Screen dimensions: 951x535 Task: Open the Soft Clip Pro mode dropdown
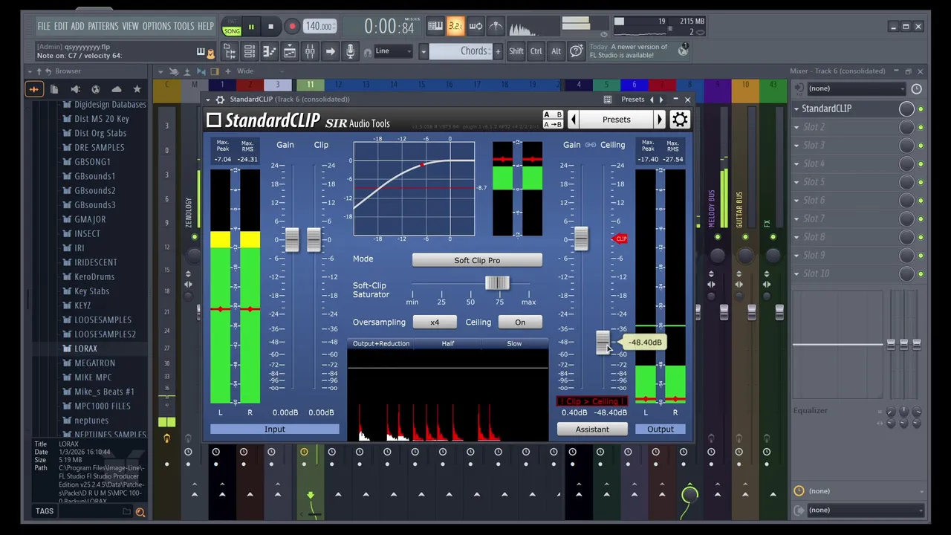tap(477, 261)
